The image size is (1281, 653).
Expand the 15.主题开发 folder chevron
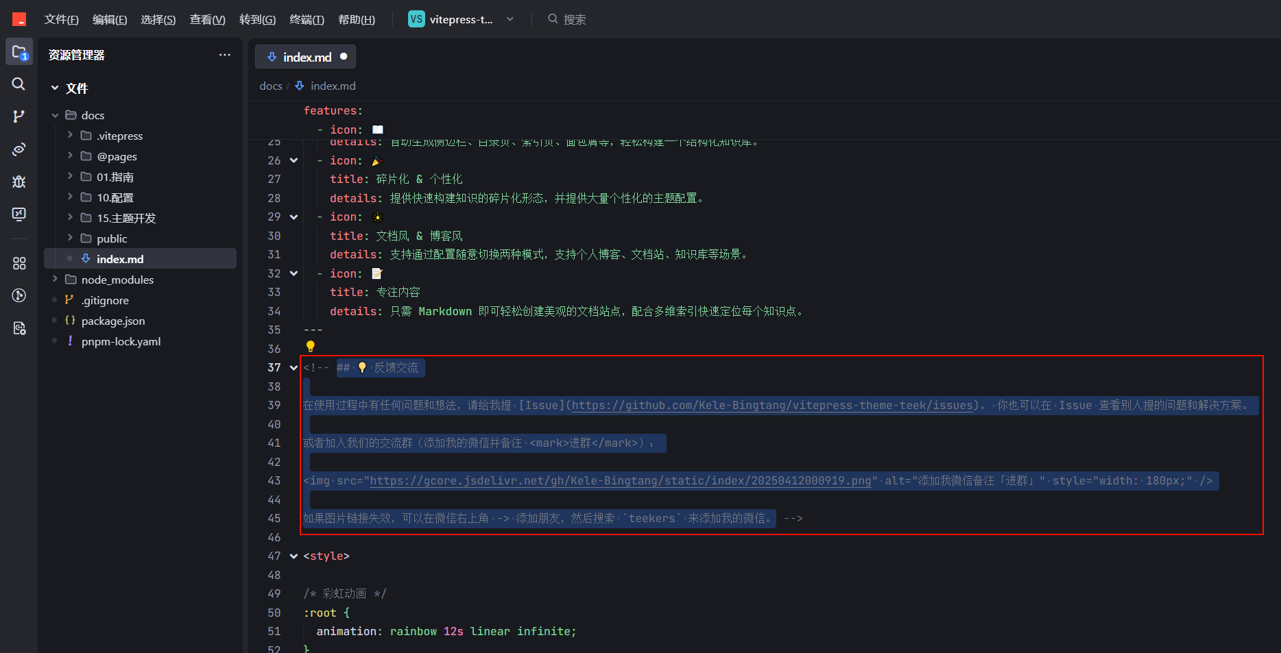[70, 217]
